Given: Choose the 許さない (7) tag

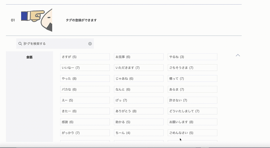Looking at the screenshot, I should (x=193, y=100).
